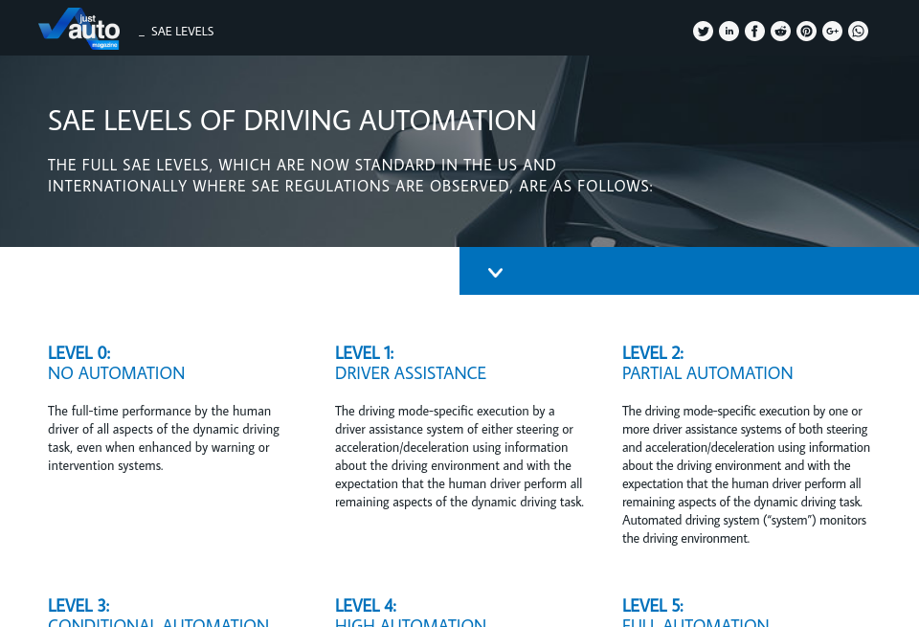Open the LinkedIn share icon
The height and width of the screenshot is (627, 919).
(x=728, y=31)
